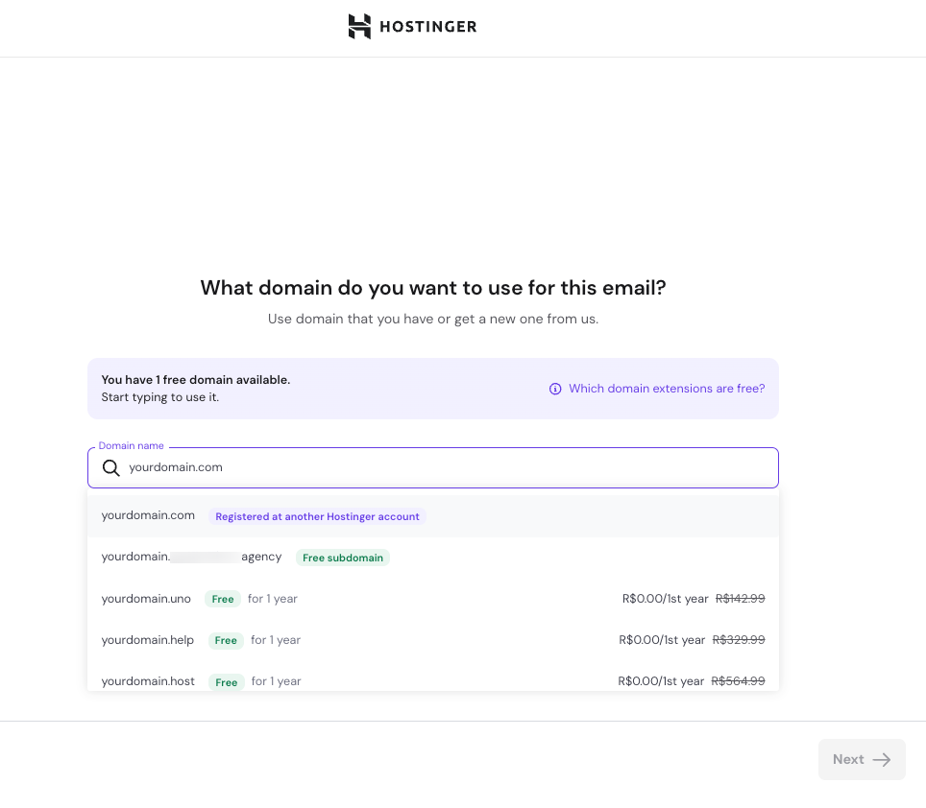Select the yourdomain.help suggestion

[x=147, y=640]
